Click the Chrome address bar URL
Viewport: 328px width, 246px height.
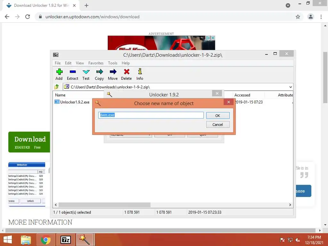click(93, 17)
